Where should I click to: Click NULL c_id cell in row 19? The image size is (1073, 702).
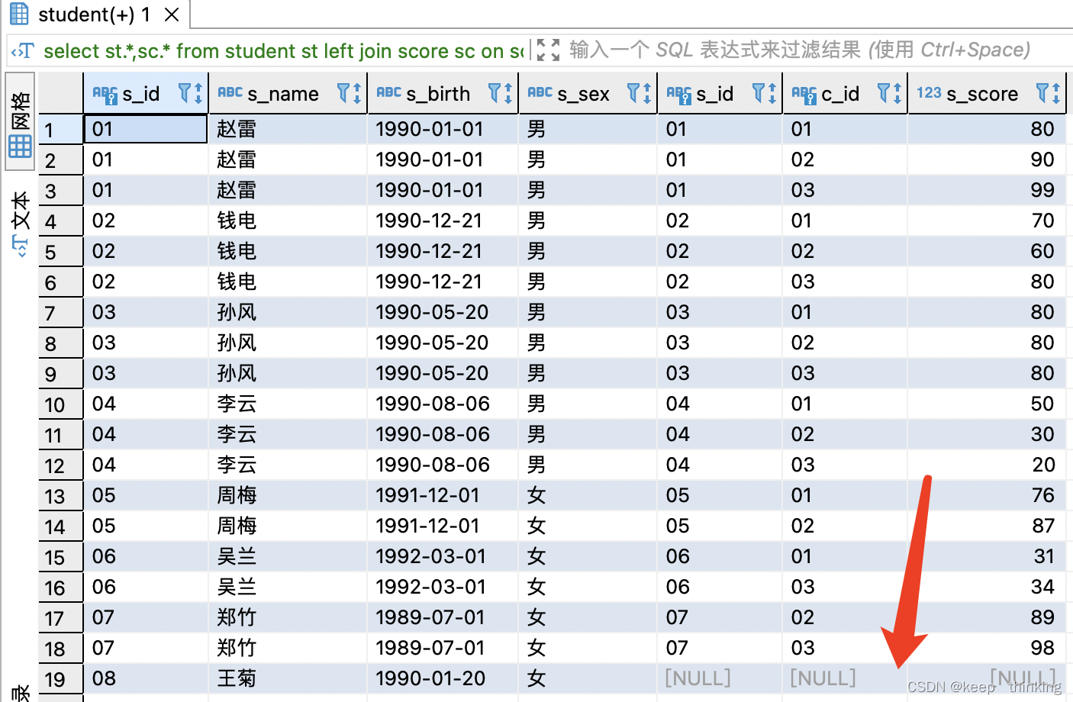[x=845, y=678]
